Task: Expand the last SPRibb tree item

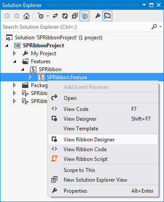Action: 14,101
